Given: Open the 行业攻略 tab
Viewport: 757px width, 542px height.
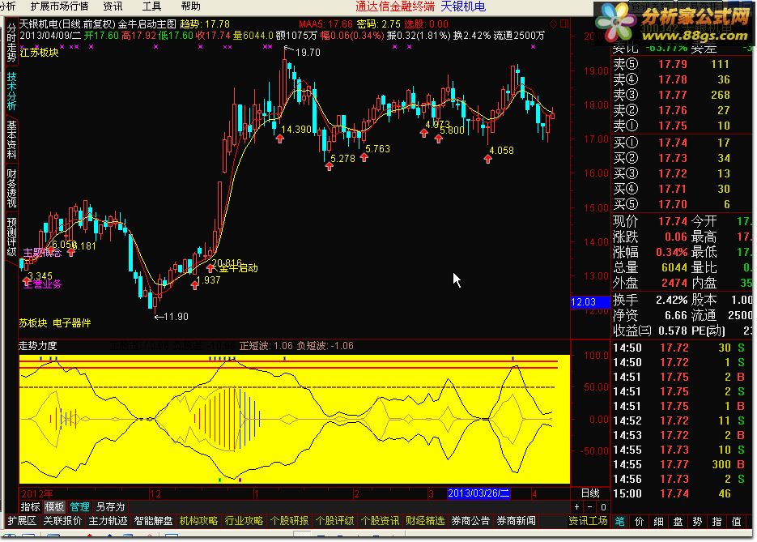Looking at the screenshot, I should pos(244,521).
